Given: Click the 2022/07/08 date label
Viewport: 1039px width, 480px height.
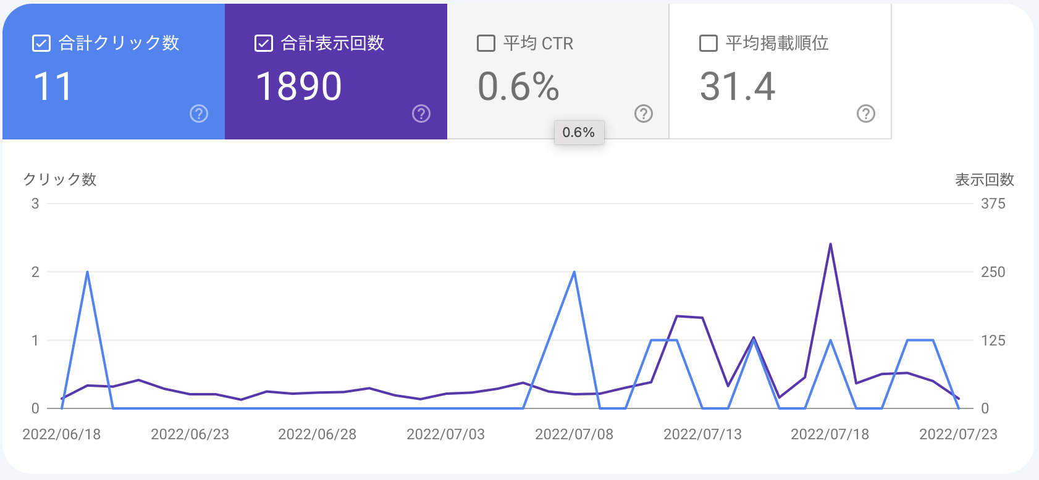Looking at the screenshot, I should click(574, 434).
